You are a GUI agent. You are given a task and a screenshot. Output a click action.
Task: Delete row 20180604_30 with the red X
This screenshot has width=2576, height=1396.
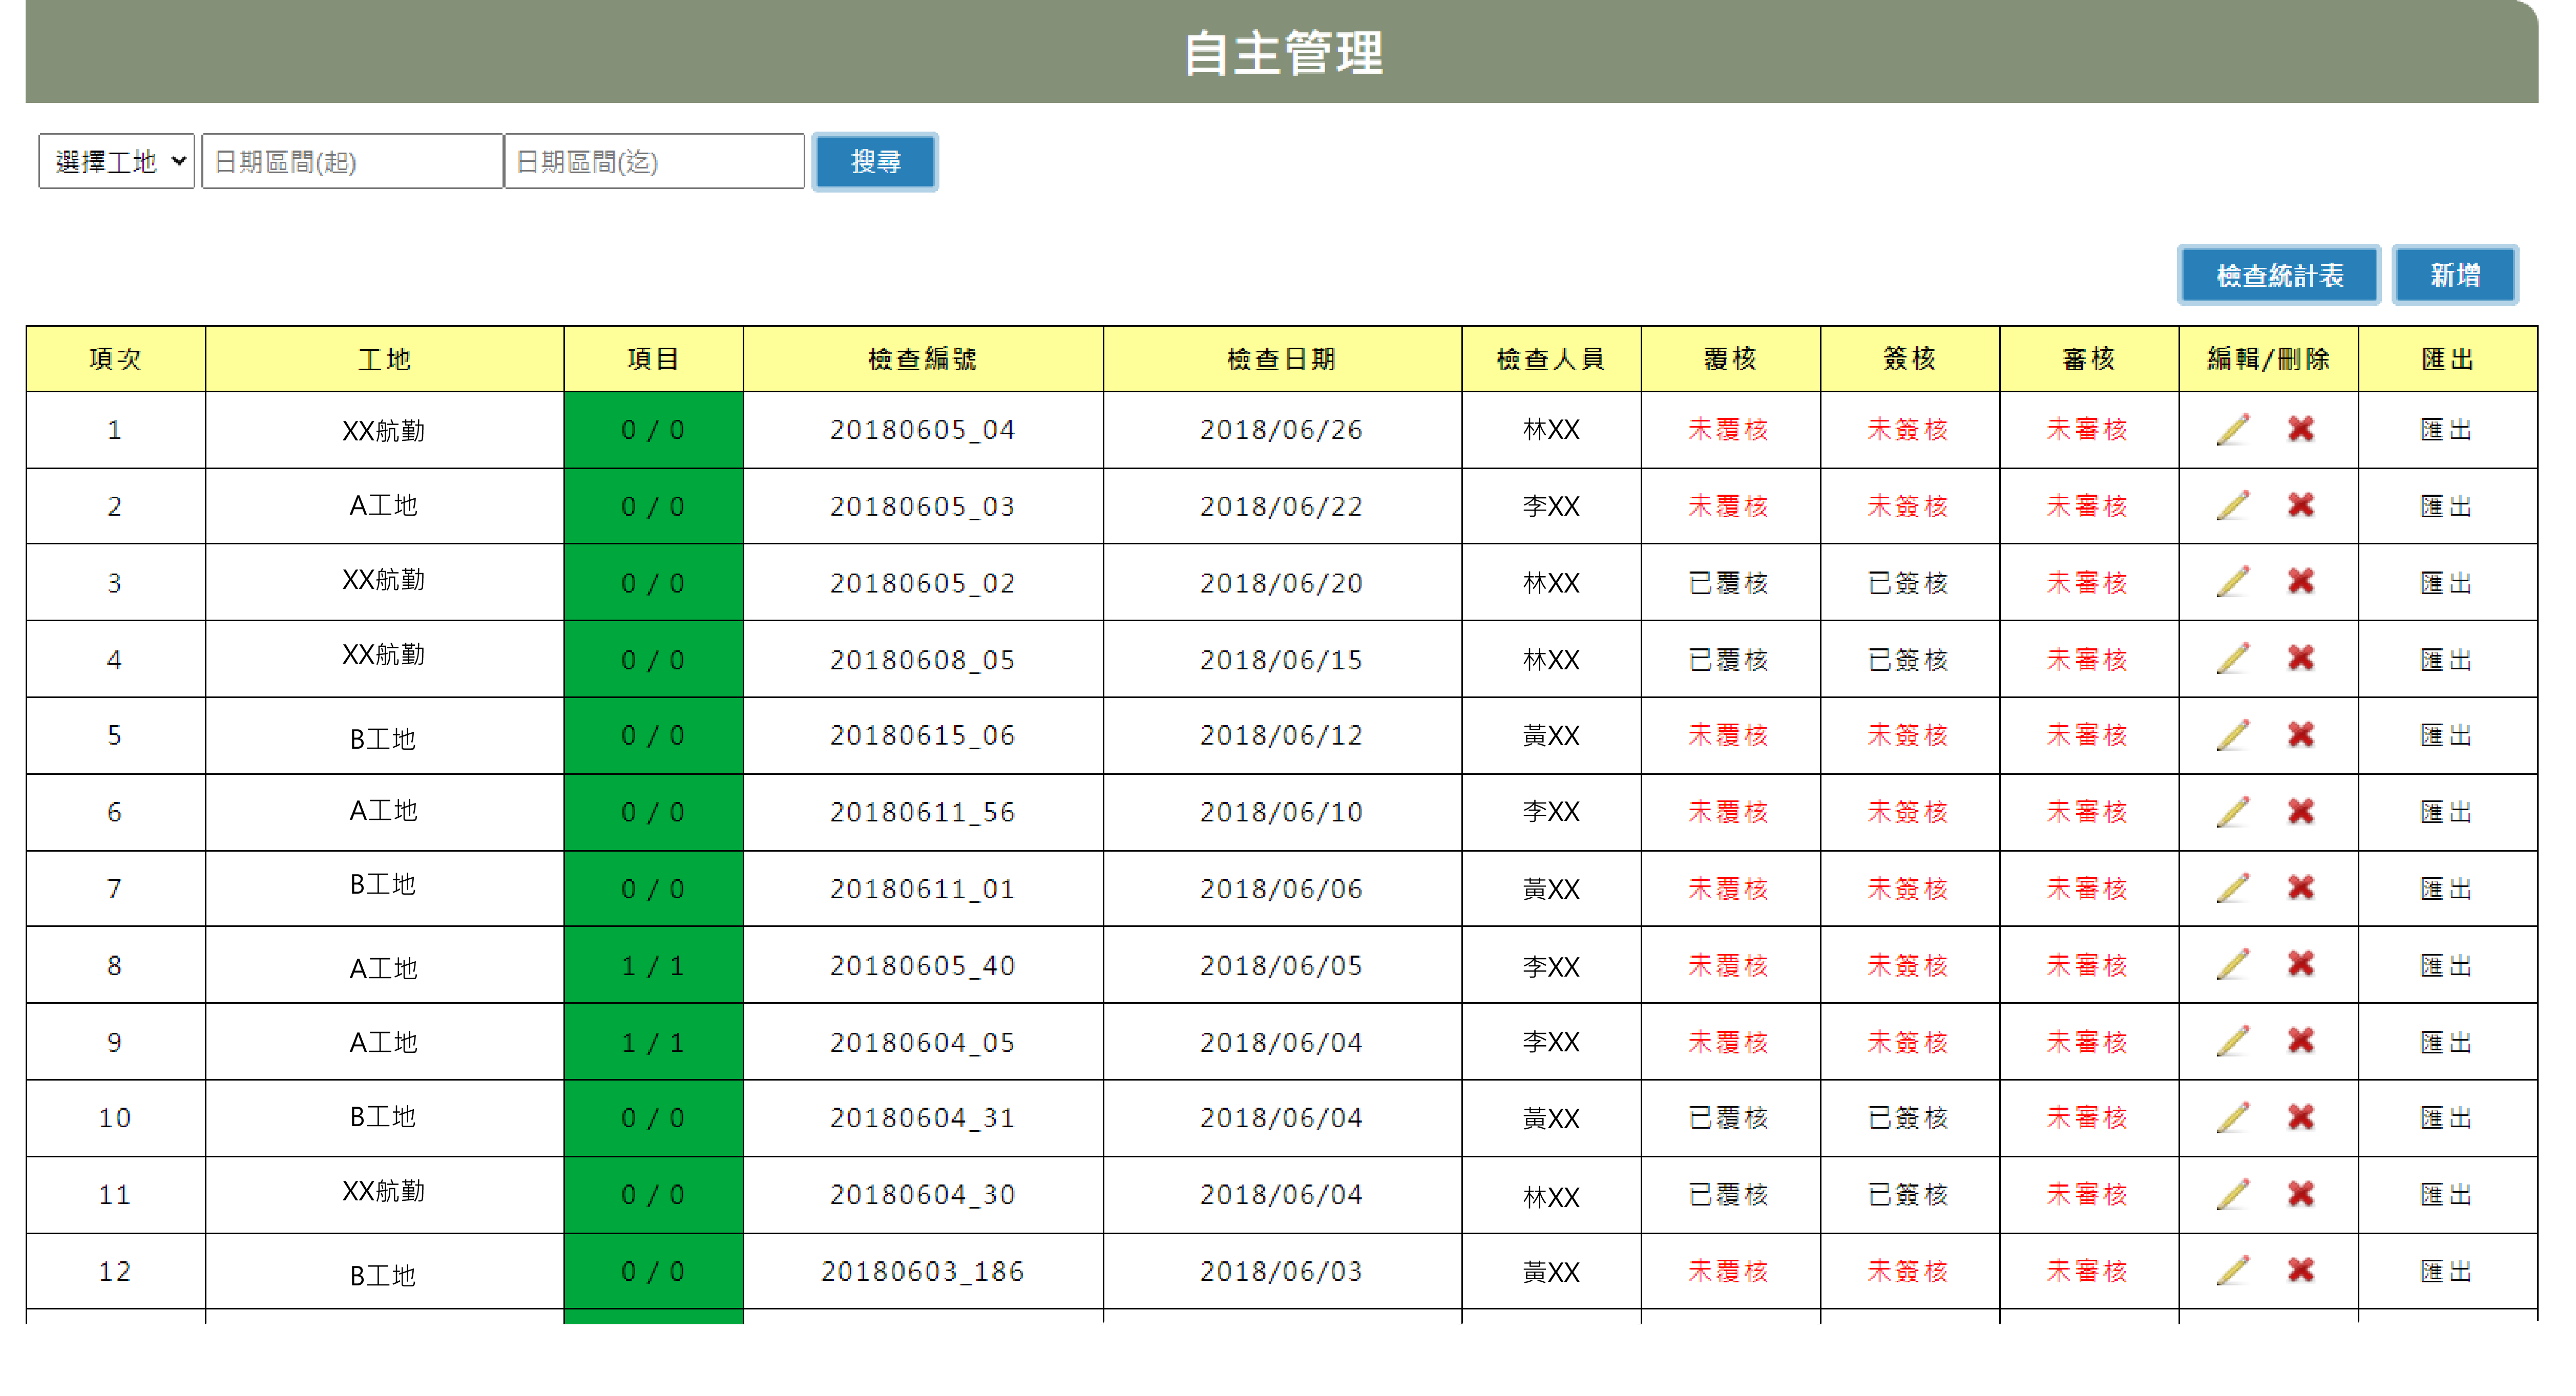click(x=2301, y=1194)
